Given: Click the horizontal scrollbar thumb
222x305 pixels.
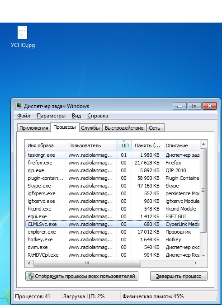Looking at the screenshot, I should click(87, 263).
